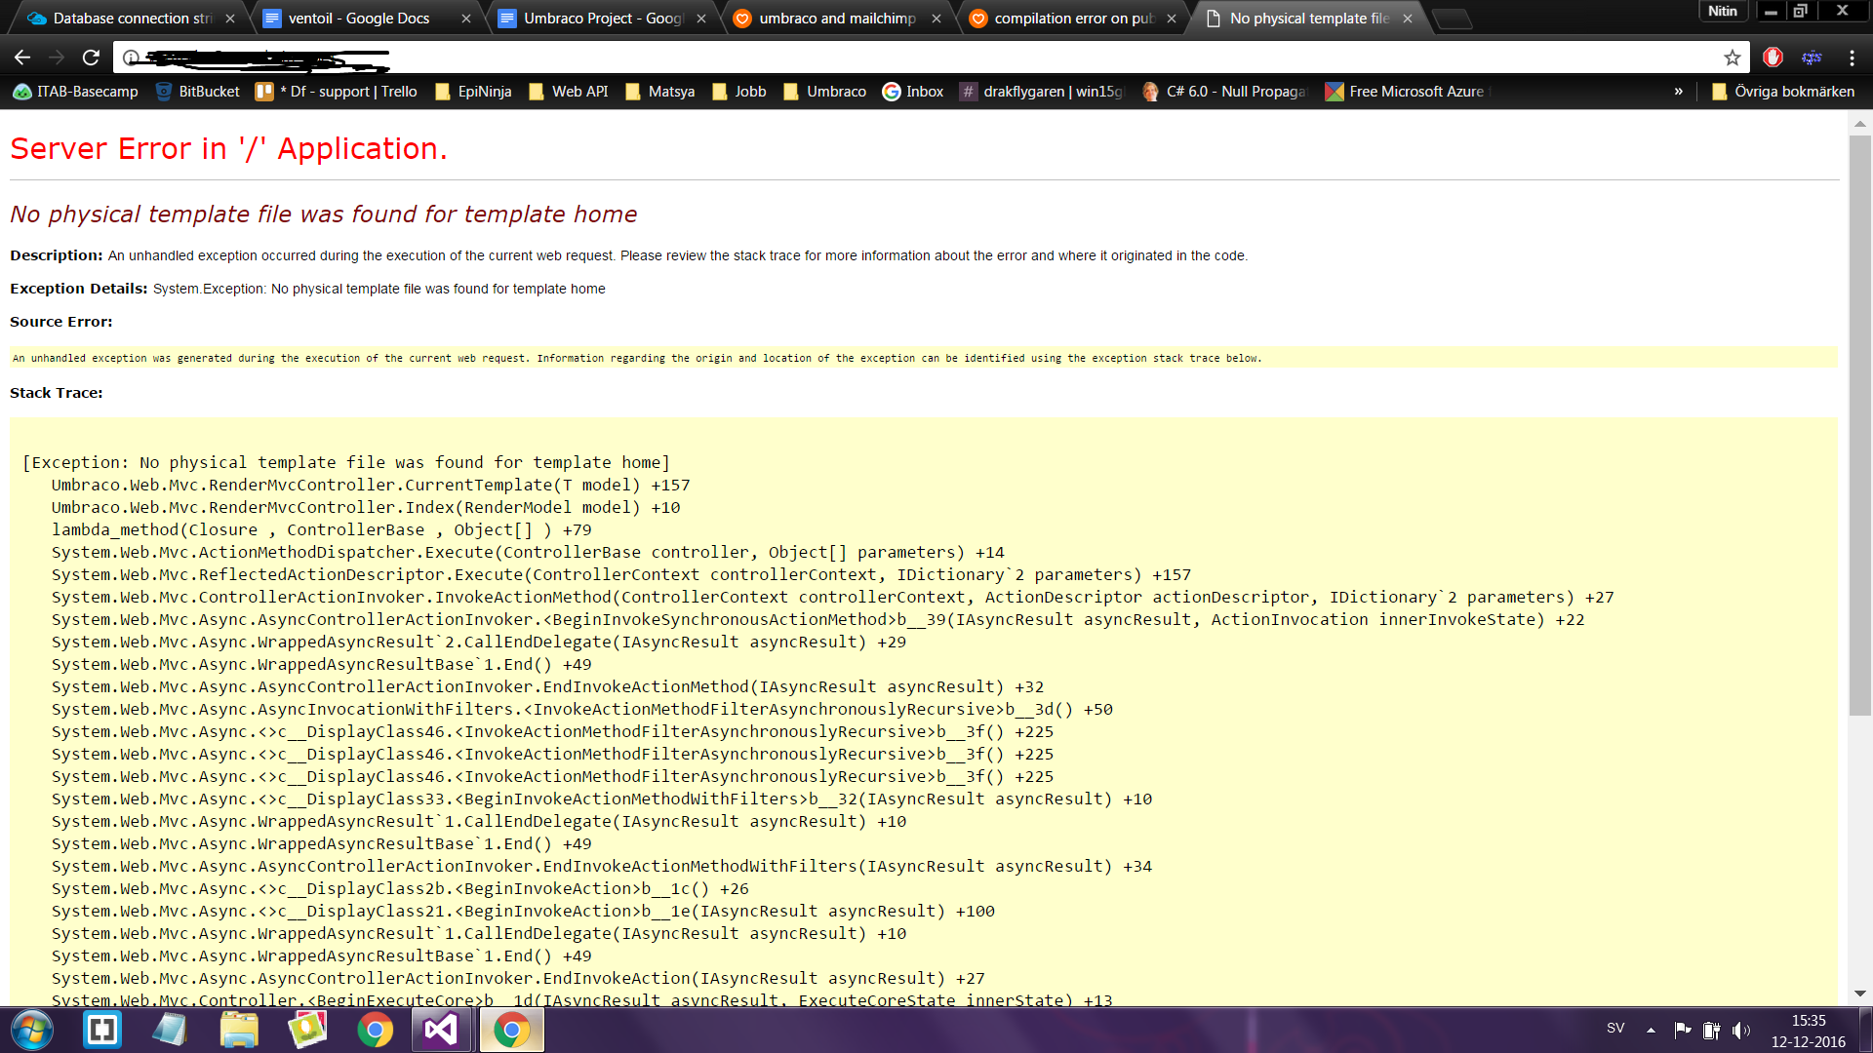Click the browser forward arrow
This screenshot has height=1053, width=1873.
click(x=57, y=58)
